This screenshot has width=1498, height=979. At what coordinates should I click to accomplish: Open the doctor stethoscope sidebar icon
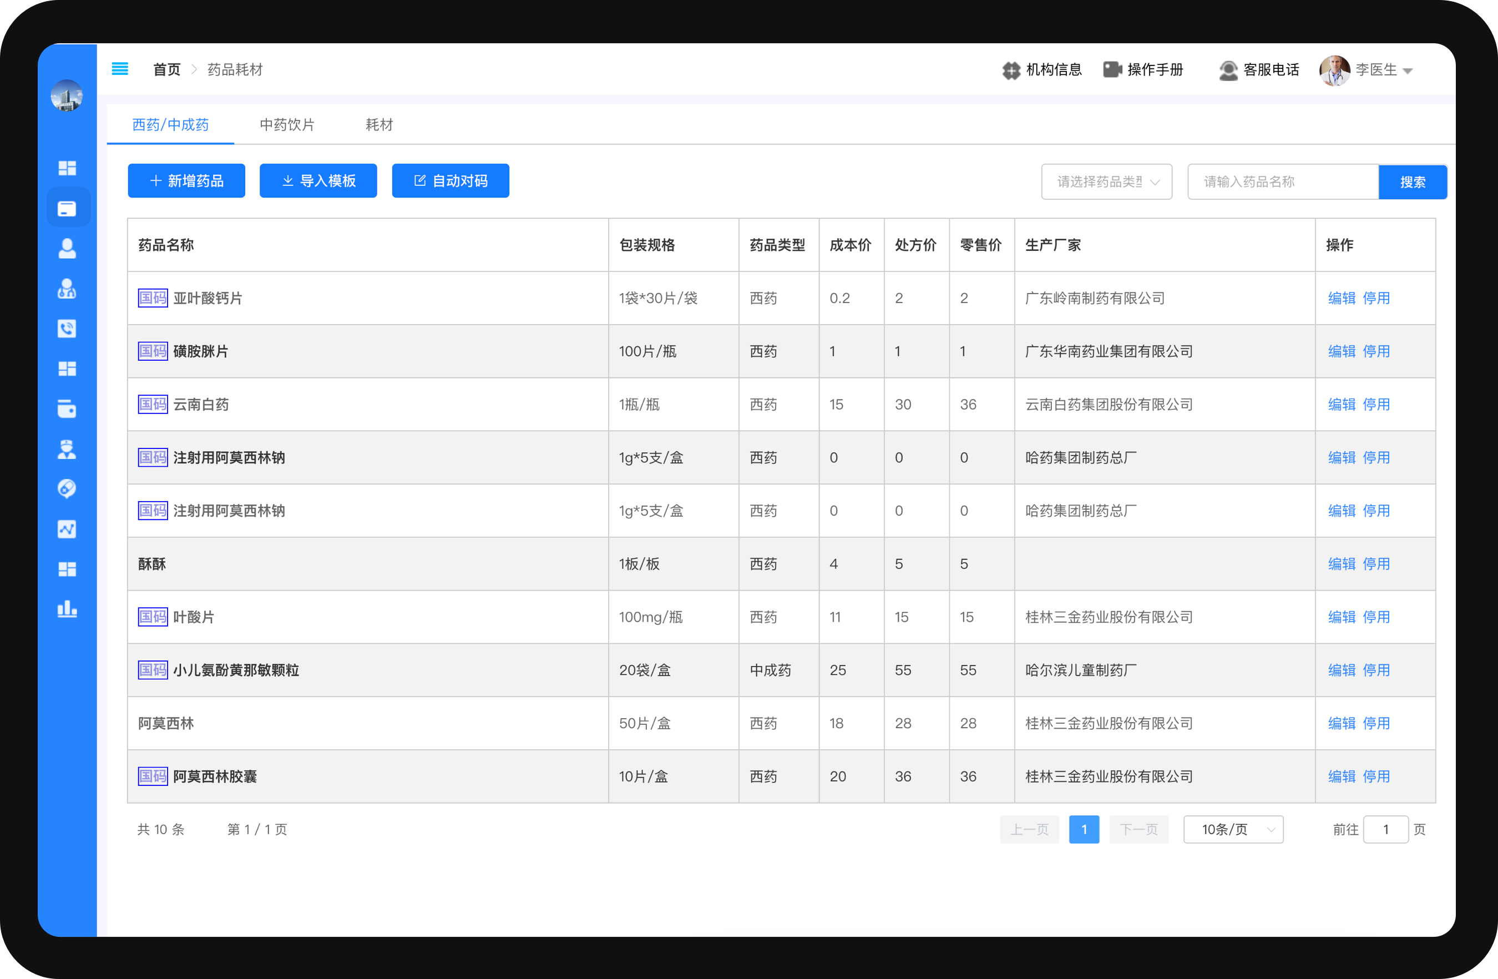click(67, 289)
